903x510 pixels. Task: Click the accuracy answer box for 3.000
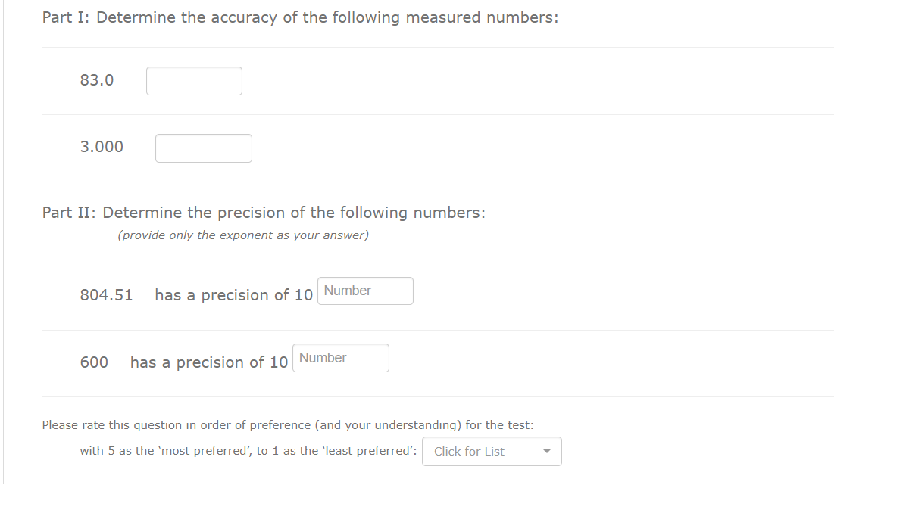(x=203, y=148)
